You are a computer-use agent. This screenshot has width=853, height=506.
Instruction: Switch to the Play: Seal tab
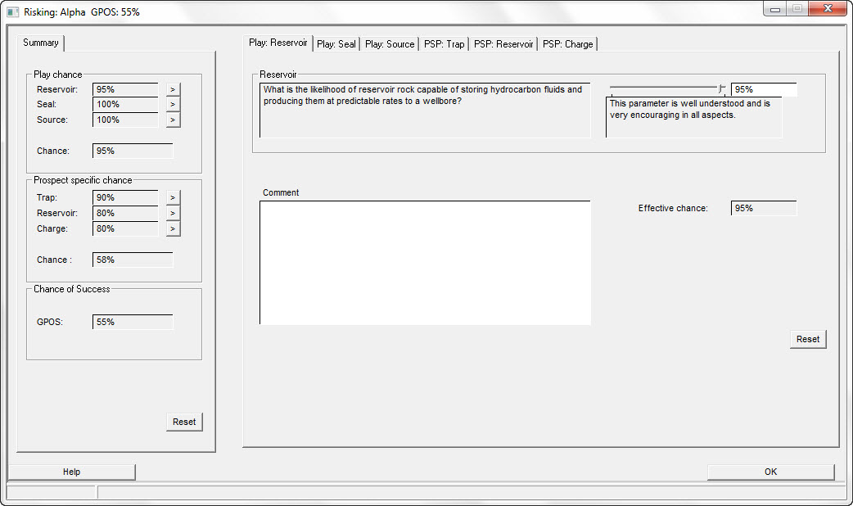tap(336, 44)
